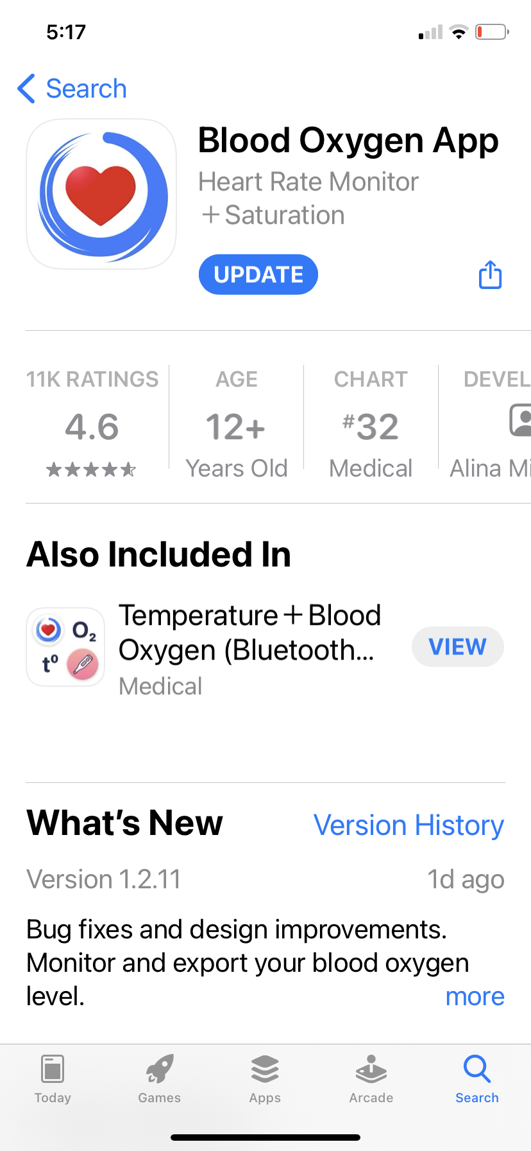Viewport: 531px width, 1151px height.
Task: Tap the back chevron arrow
Action: 26,89
